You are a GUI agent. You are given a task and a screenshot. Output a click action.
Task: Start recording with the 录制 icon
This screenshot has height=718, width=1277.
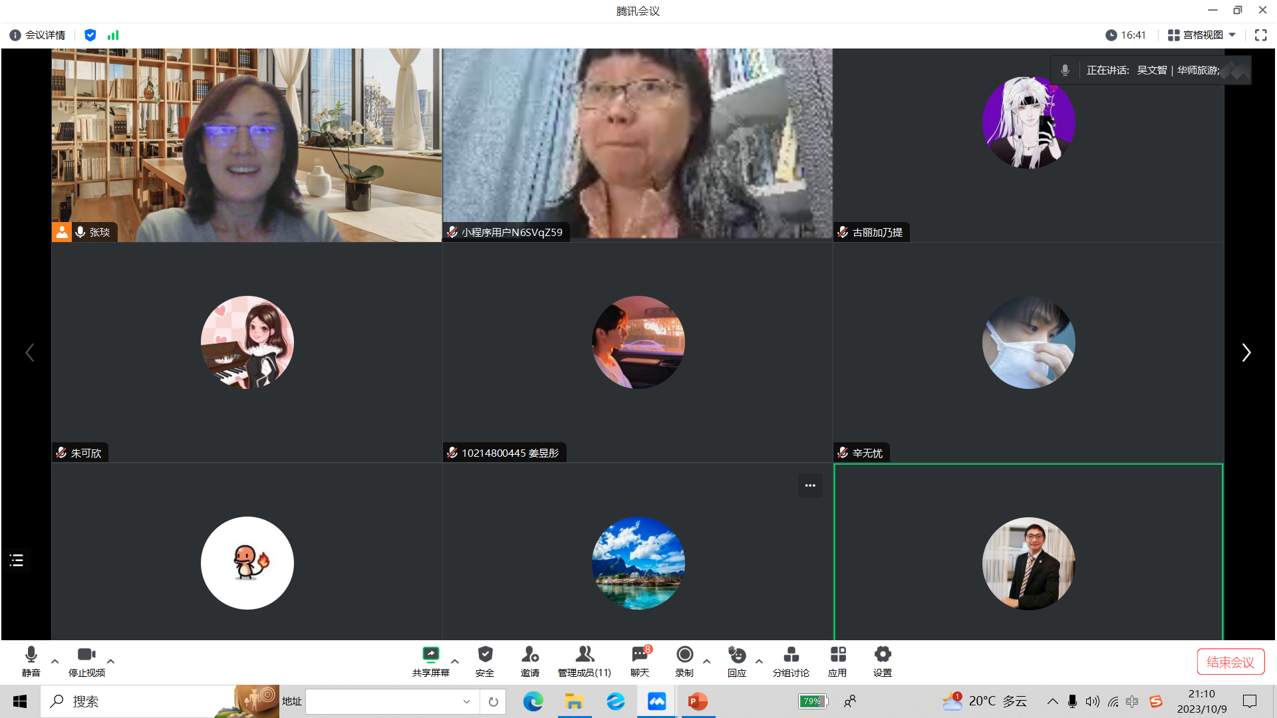pos(684,655)
